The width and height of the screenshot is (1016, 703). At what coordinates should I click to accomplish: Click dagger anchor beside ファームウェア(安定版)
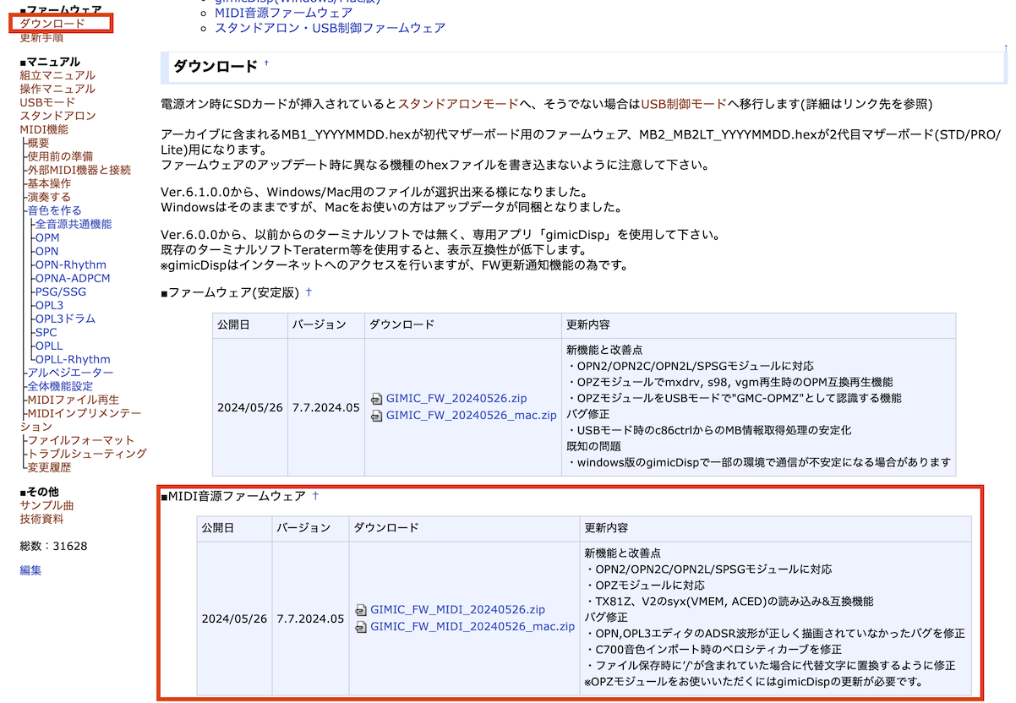click(x=309, y=292)
